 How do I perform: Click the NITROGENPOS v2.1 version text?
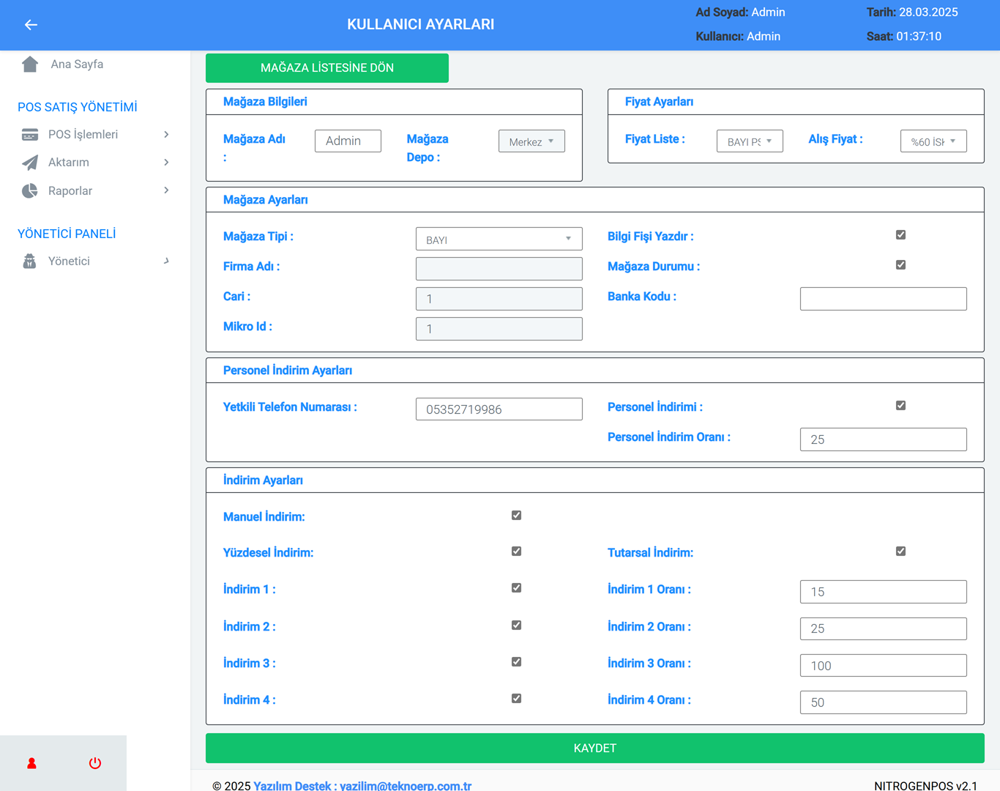925,786
